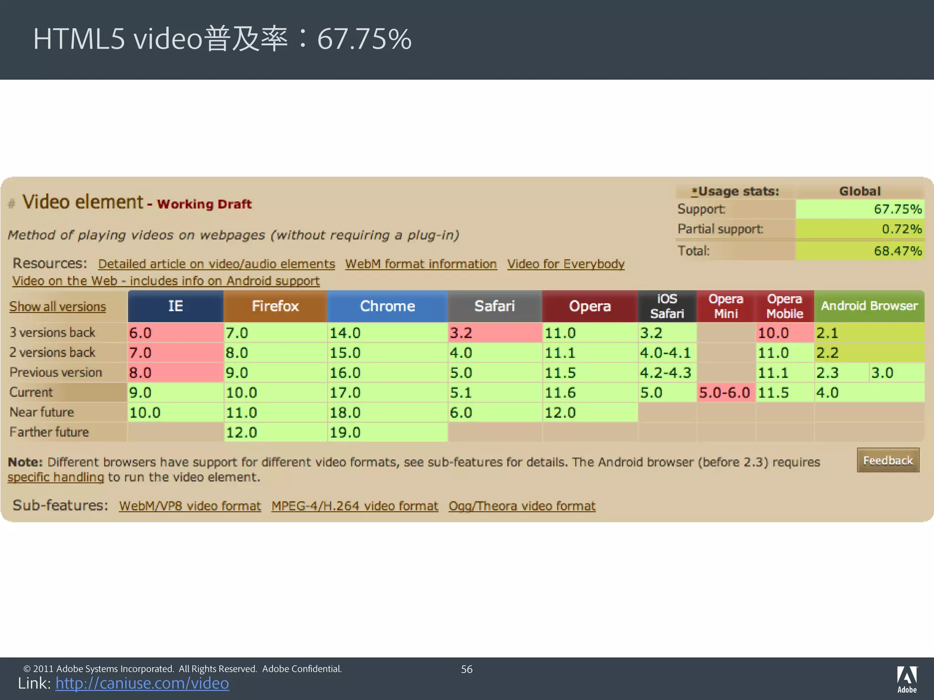Screen dimensions: 934x700
Task: Select the Android Browser column header
Action: coord(869,306)
